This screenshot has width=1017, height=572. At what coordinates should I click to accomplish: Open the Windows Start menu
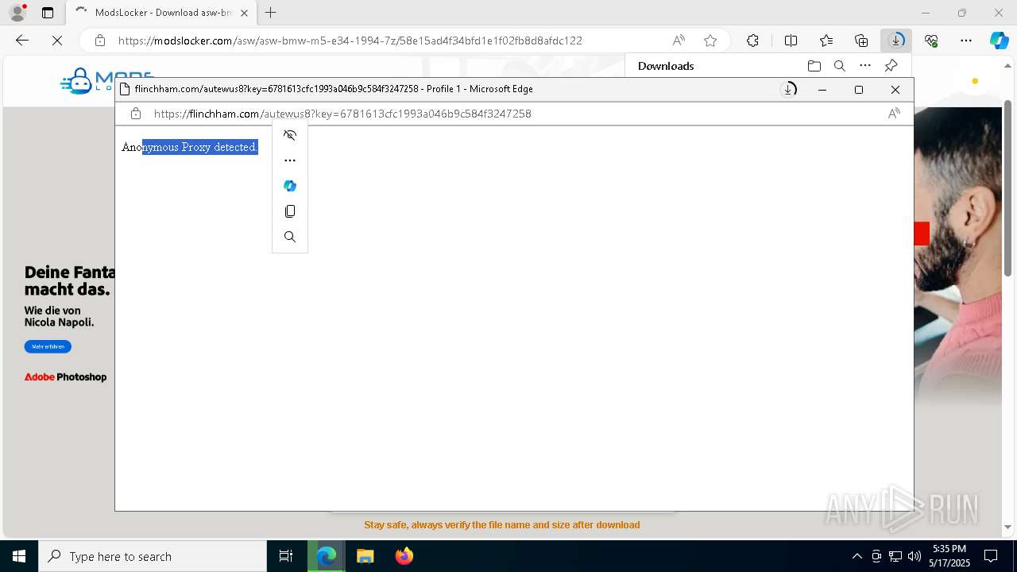19,556
